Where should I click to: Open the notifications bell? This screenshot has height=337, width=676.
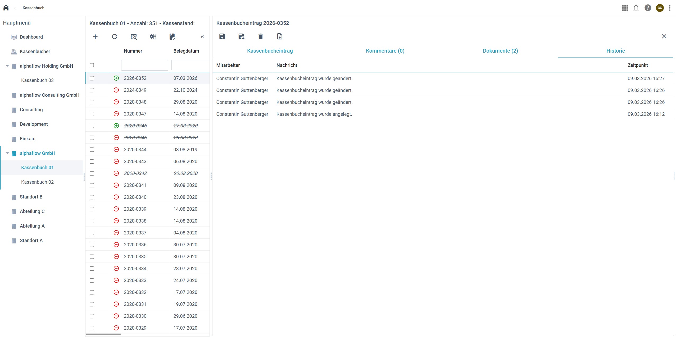pyautogui.click(x=636, y=8)
